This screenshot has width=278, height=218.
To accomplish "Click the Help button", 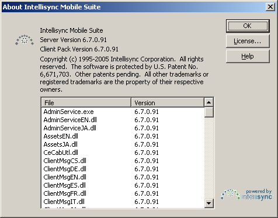I will click(x=248, y=56).
